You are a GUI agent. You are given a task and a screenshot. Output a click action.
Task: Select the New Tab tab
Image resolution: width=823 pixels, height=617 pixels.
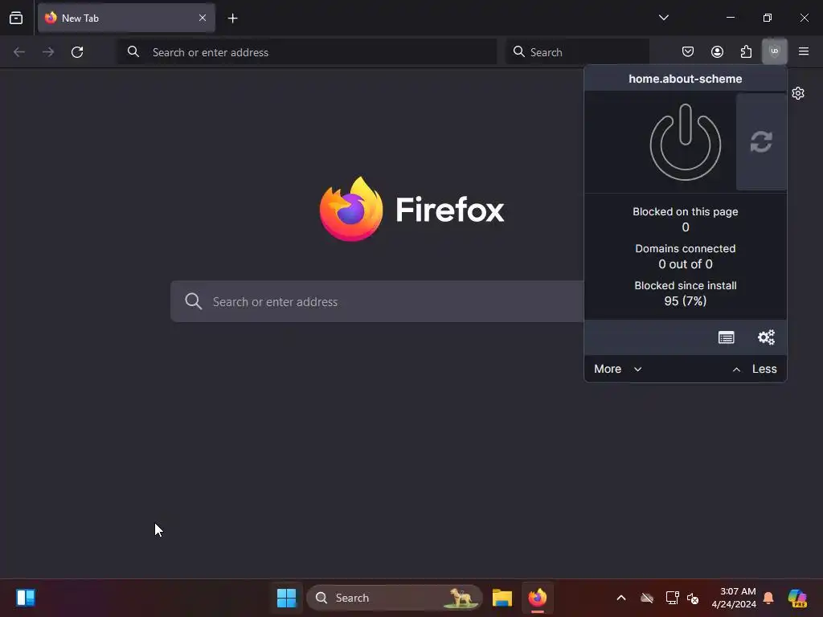[x=126, y=18]
